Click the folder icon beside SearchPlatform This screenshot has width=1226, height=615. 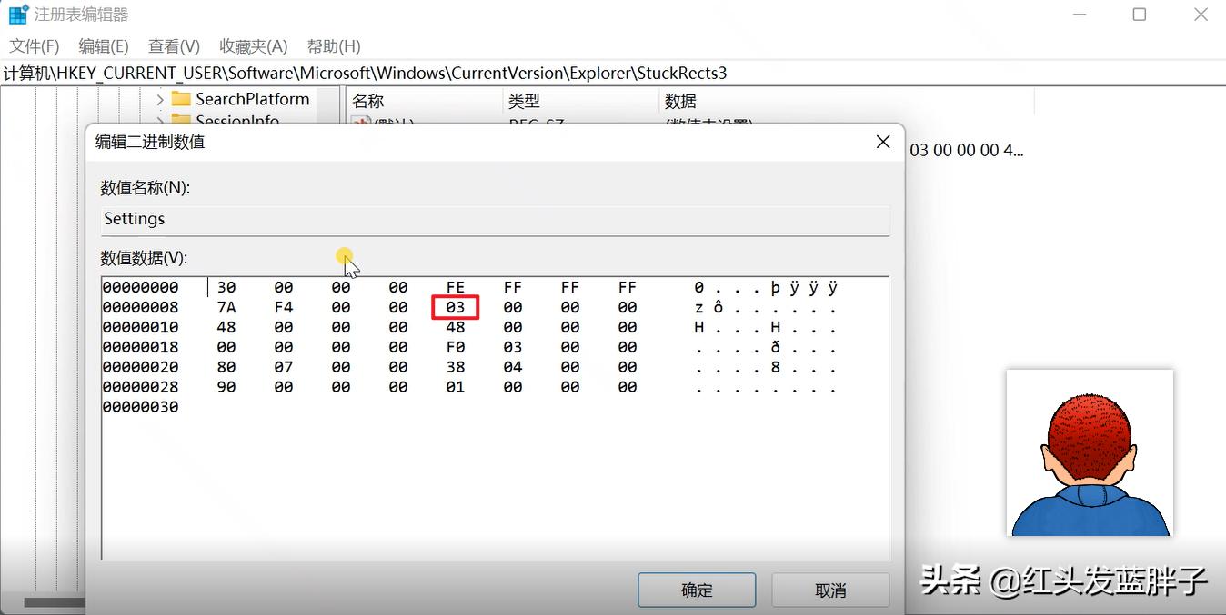tap(181, 99)
